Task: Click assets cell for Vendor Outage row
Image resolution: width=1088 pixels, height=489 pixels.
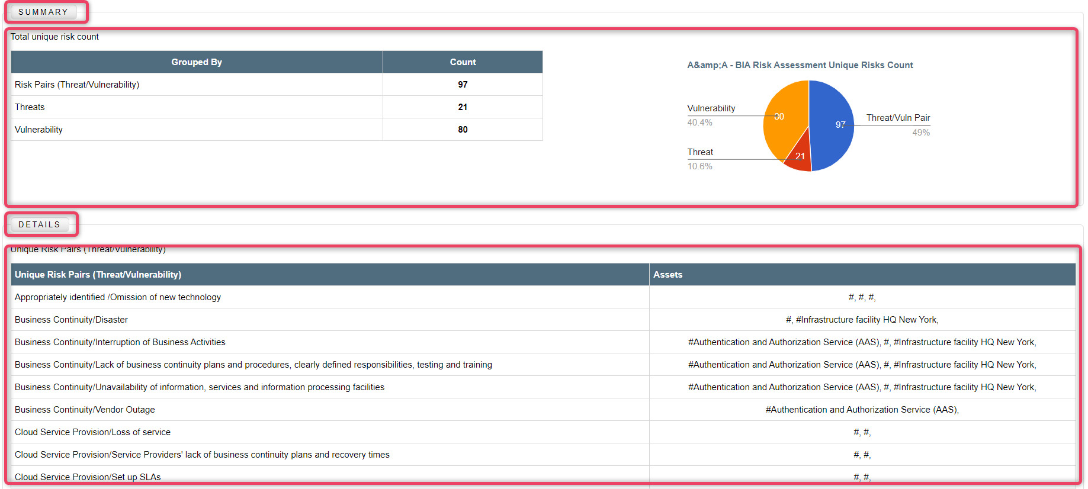Action: [862, 410]
